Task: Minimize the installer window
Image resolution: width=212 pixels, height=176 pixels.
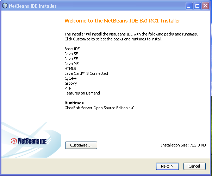Action: (x=189, y=6)
